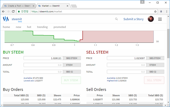This screenshot has height=107, width=170.
Task: Click the address bar URL
Action: coord(47,12)
